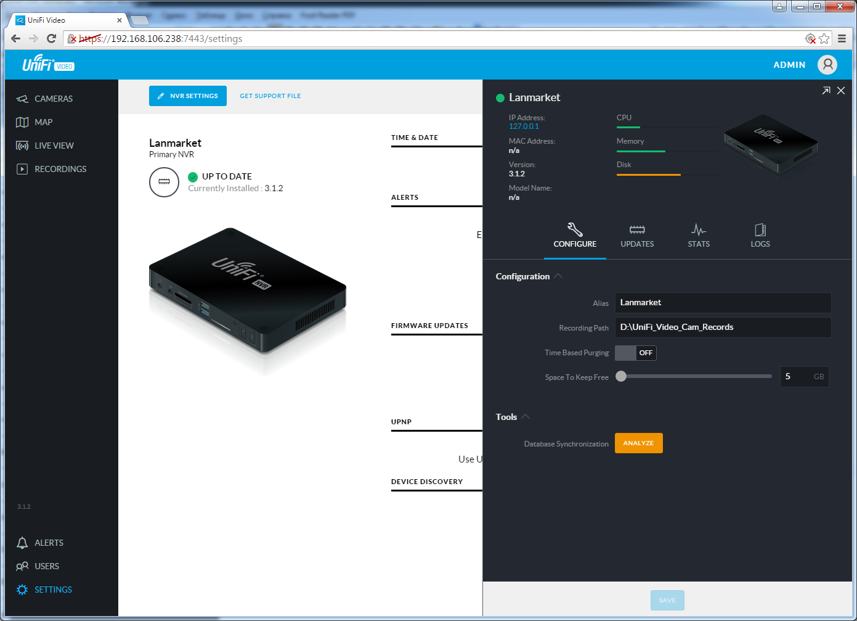Open the Logs tab
The height and width of the screenshot is (621, 857).
(x=760, y=236)
